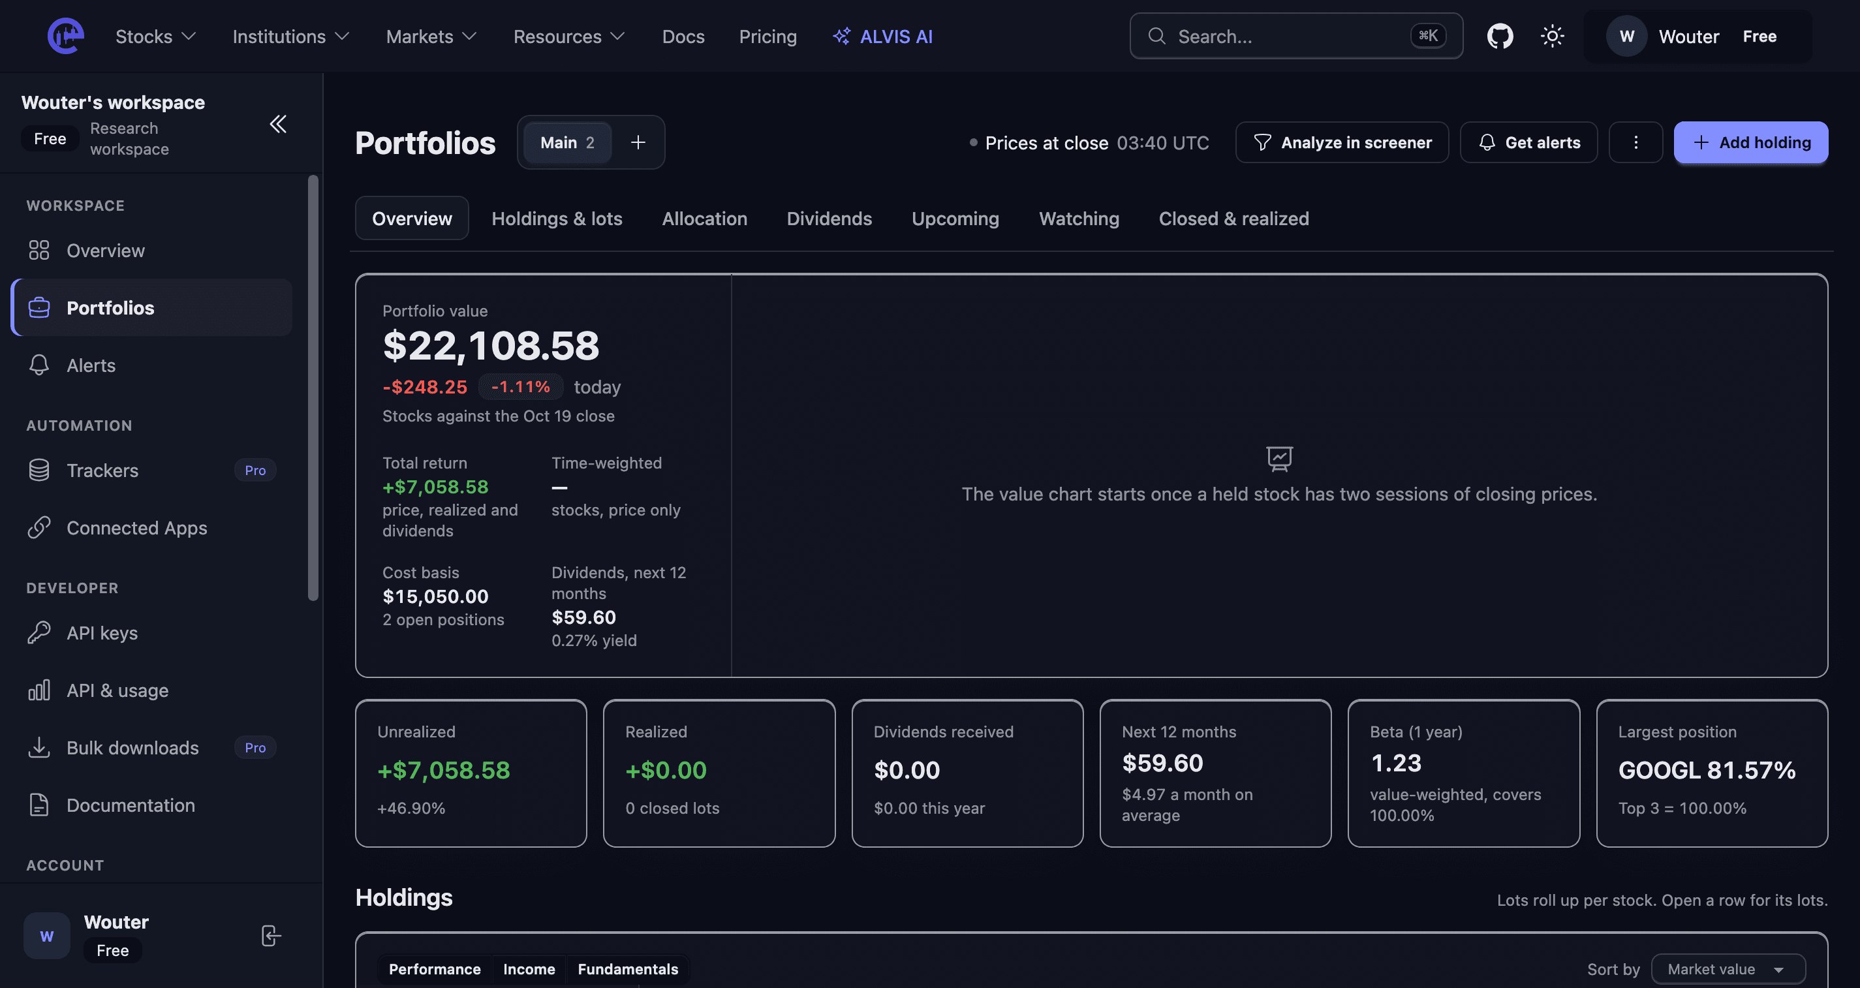The image size is (1860, 988).
Task: Open the Pricing link in top navigation
Action: point(767,36)
